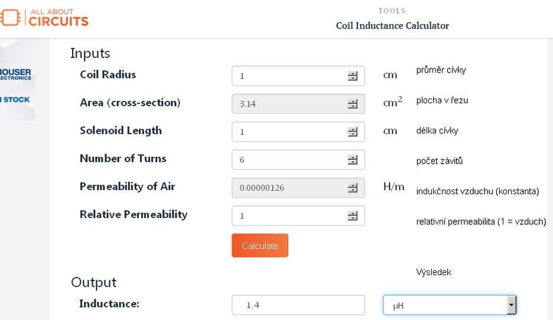Increase the Solenoid Length with the up arrow
The width and height of the screenshot is (553, 320).
(x=352, y=129)
